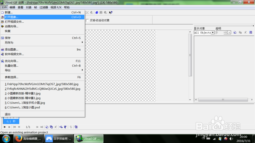
Task: Switch to Firefox 高级编辑器 taskbar item
Action: pyautogui.click(x=28, y=139)
